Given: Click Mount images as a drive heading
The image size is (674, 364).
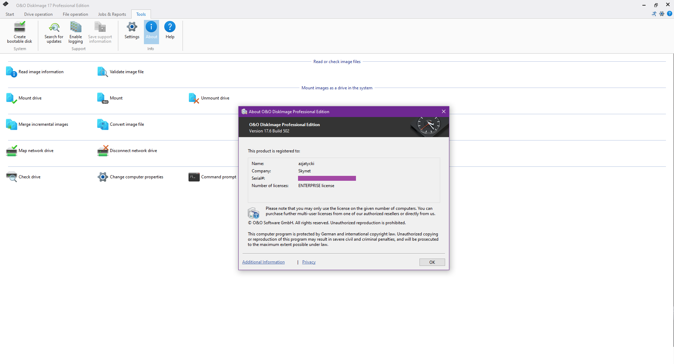Looking at the screenshot, I should pyautogui.click(x=337, y=88).
